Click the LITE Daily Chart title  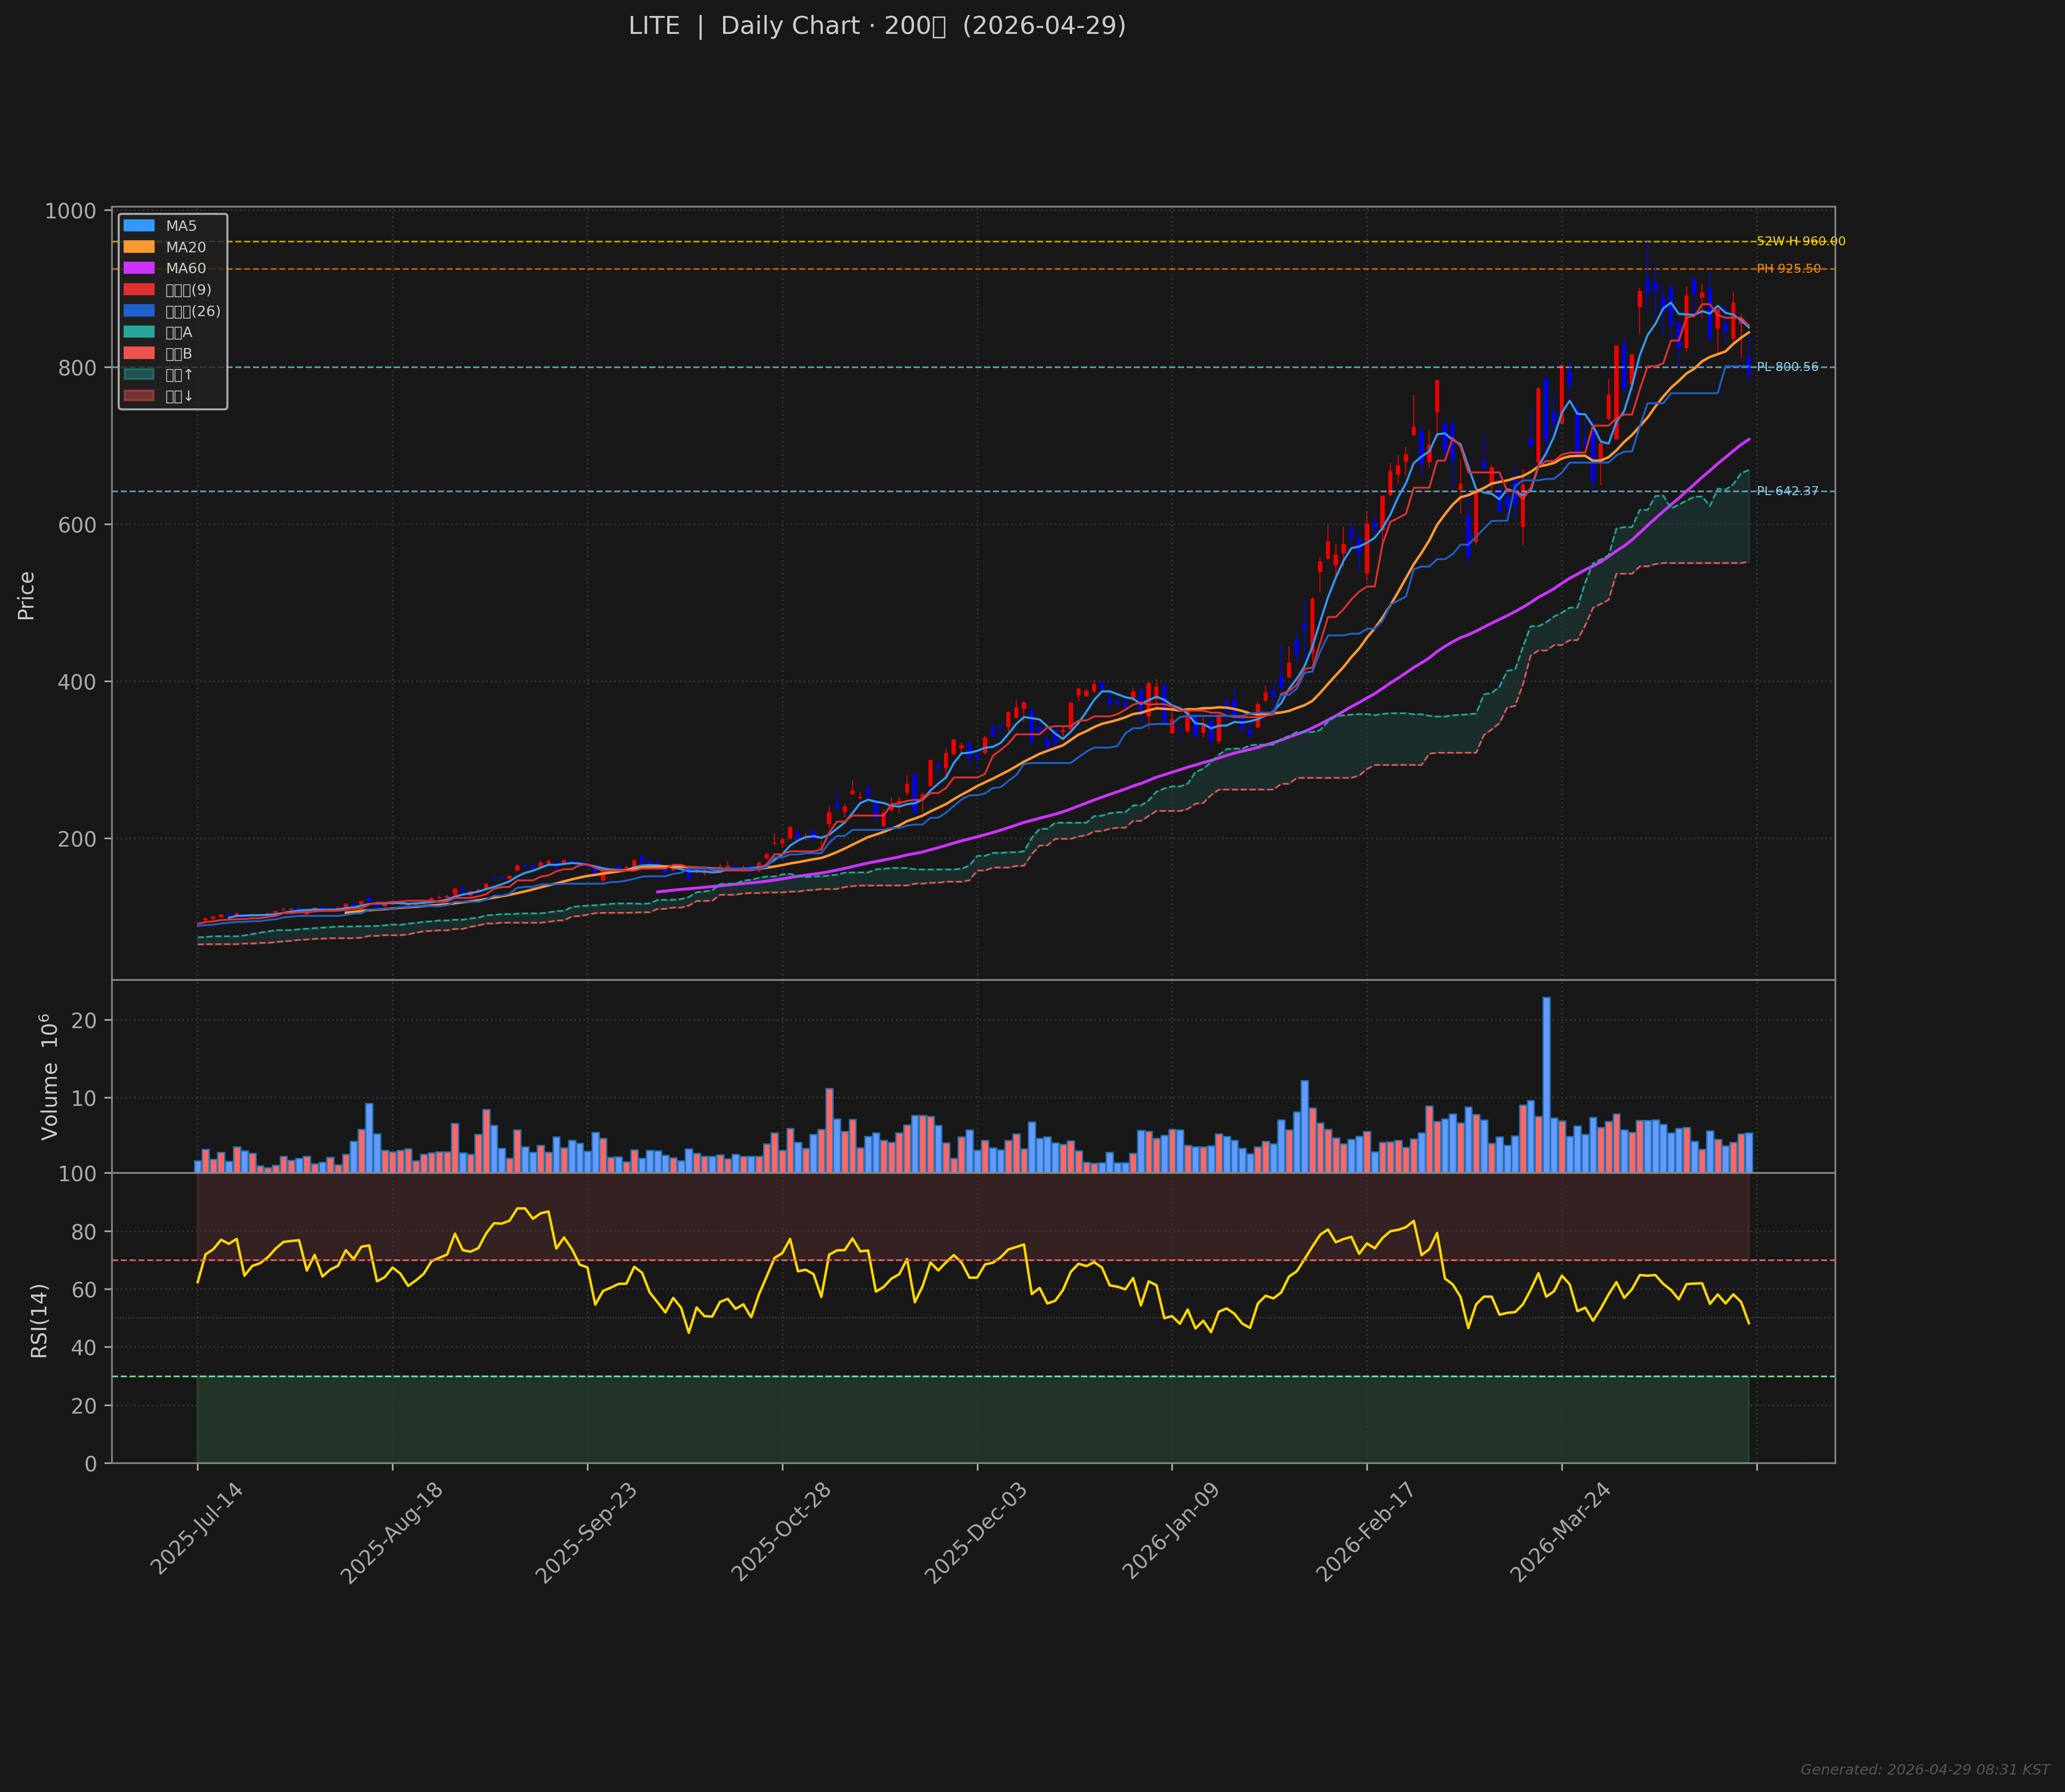click(877, 27)
